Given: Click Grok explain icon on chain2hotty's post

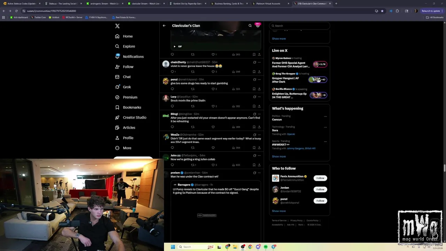Looking at the screenshot, I should 254,62.
